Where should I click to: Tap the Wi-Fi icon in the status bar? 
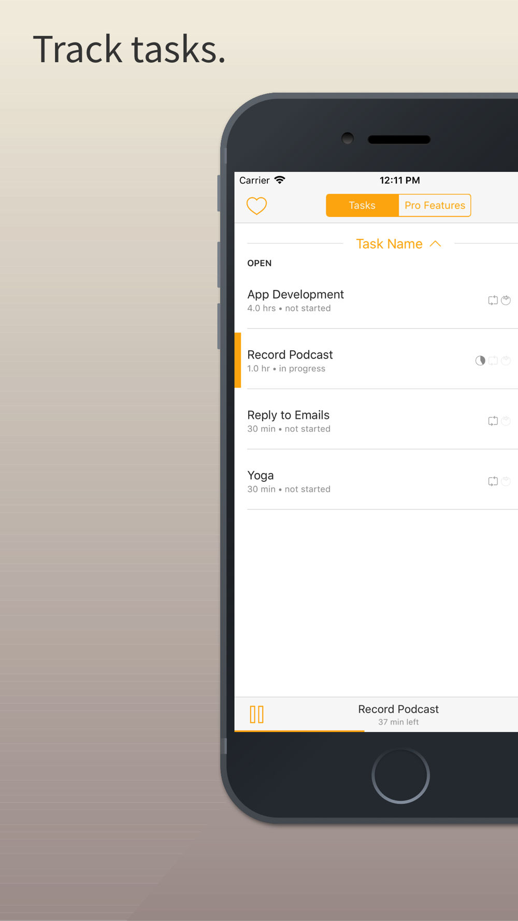(280, 180)
